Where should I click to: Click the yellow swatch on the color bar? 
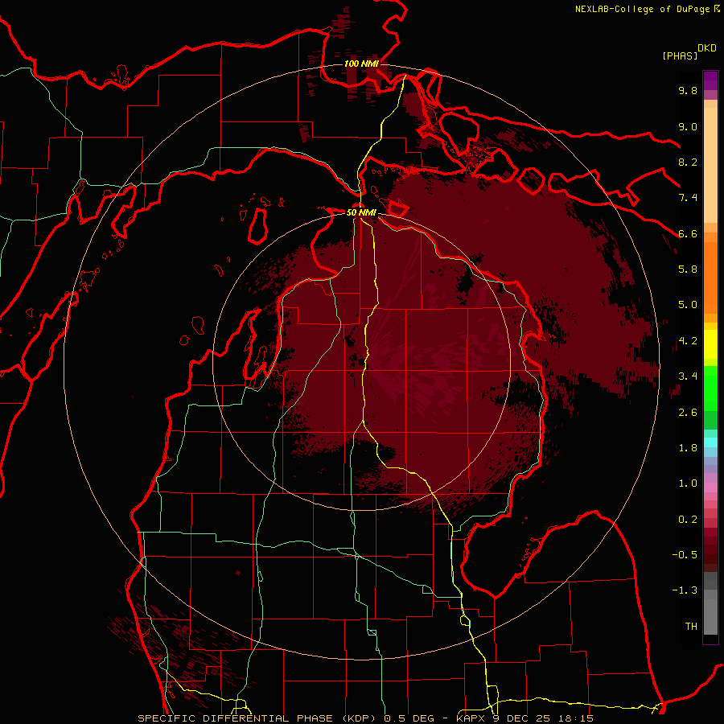(710, 344)
